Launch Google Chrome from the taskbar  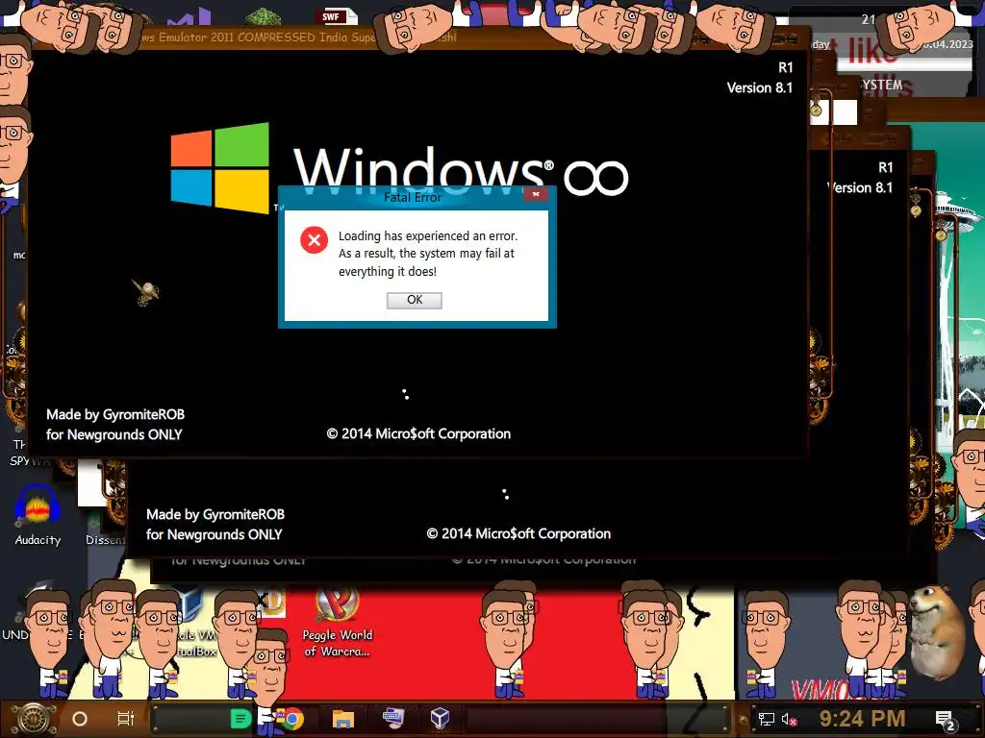[x=292, y=719]
